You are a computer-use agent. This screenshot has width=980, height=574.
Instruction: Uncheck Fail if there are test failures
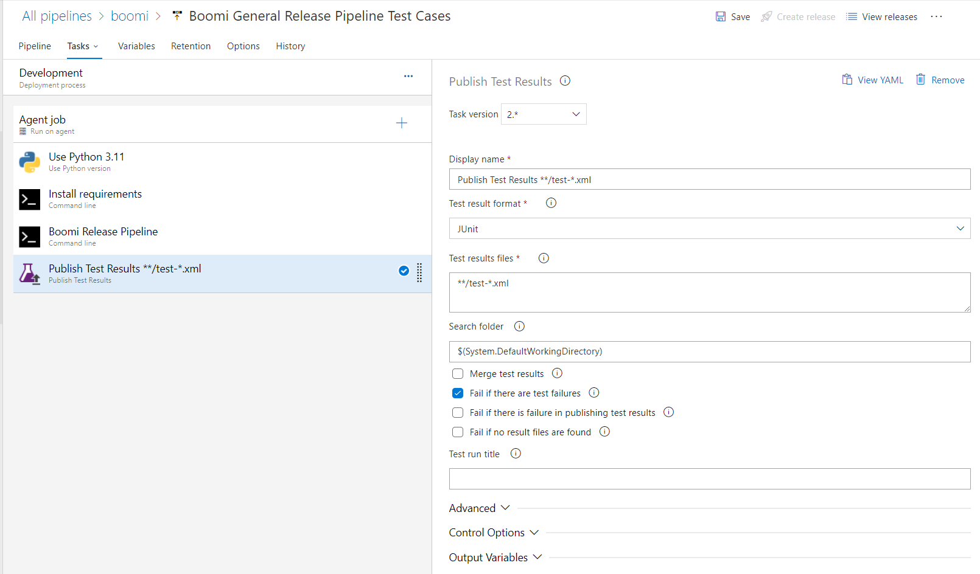coord(458,393)
